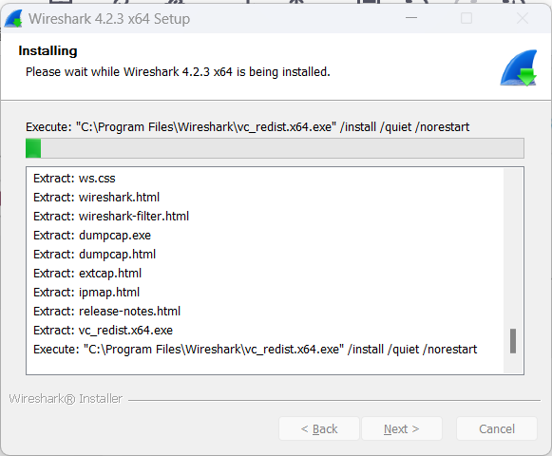The height and width of the screenshot is (456, 552).
Task: Click the scrollbar track above the thumb
Action: pos(513,249)
